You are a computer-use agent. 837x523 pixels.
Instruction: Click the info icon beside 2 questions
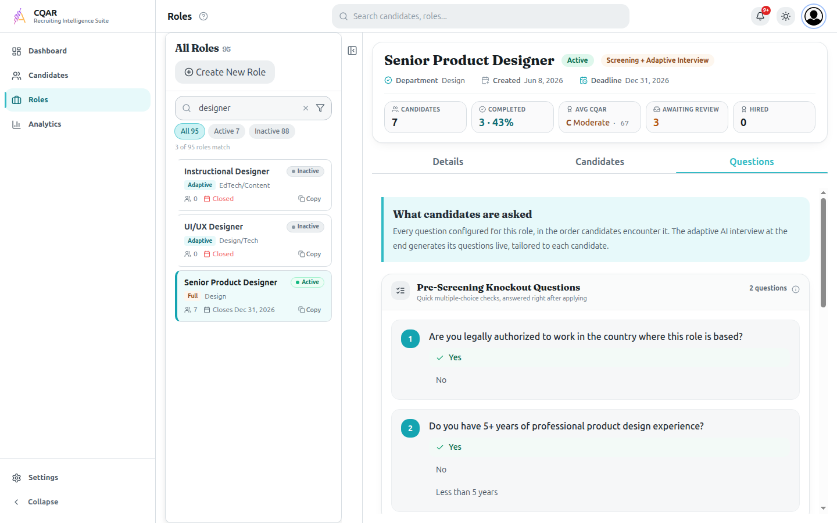796,289
